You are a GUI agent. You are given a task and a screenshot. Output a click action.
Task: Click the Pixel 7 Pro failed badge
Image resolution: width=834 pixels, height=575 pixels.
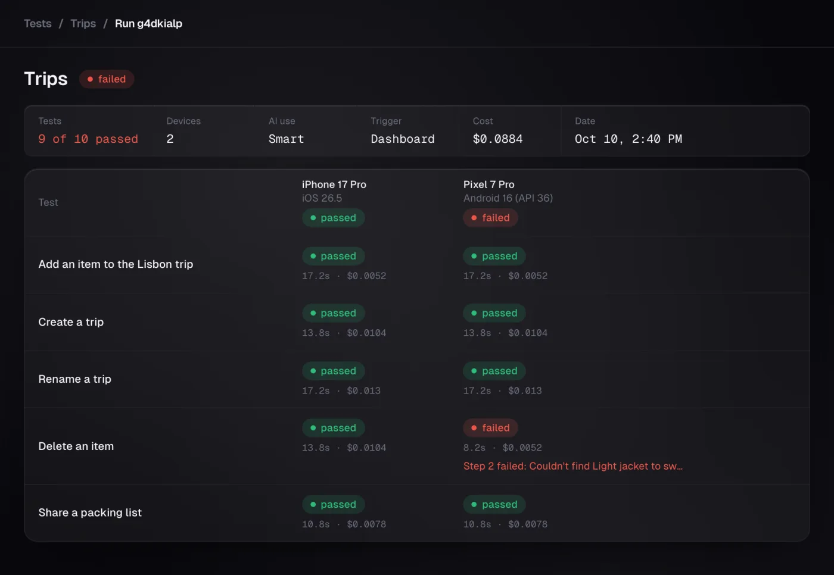pyautogui.click(x=490, y=218)
